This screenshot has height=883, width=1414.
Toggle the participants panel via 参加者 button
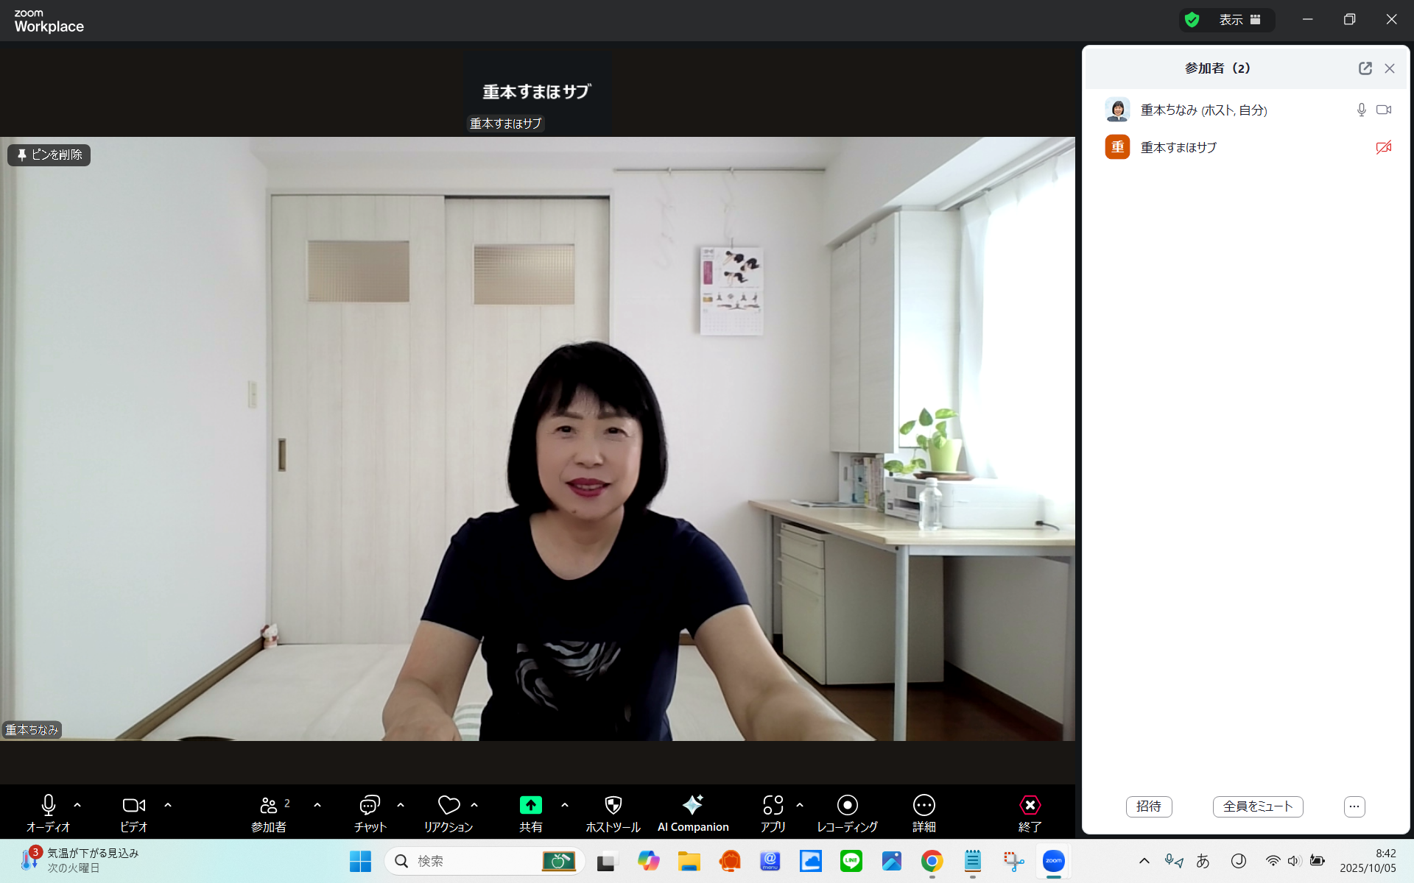click(269, 805)
